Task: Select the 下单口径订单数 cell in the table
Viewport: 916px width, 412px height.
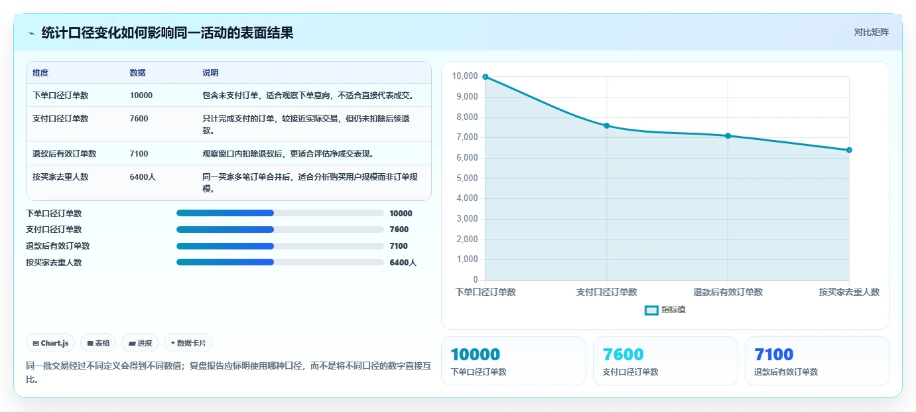Action: (60, 96)
